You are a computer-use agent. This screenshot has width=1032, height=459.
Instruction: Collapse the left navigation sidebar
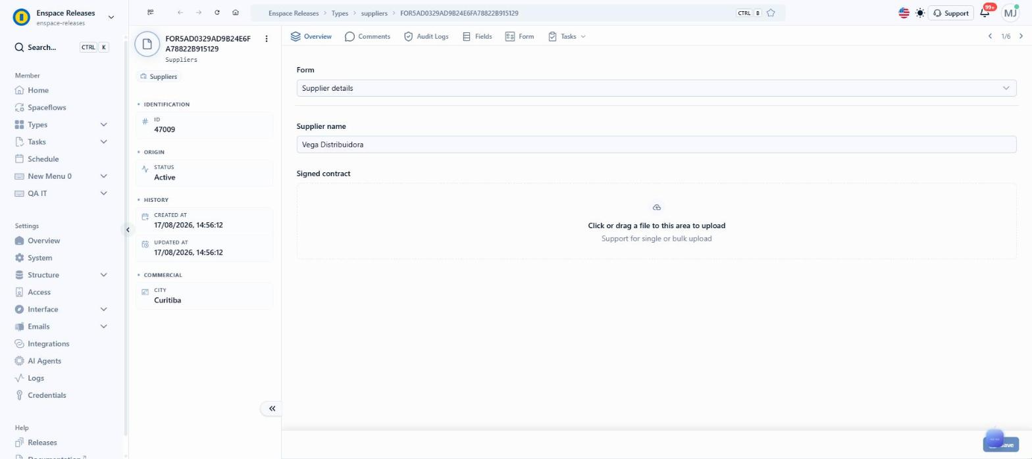coord(128,229)
